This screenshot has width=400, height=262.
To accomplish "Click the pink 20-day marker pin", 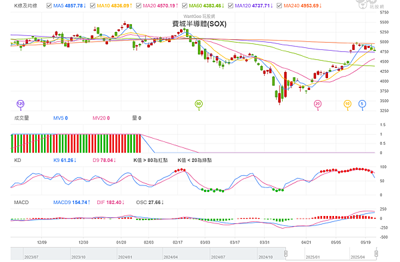I will [317, 105].
